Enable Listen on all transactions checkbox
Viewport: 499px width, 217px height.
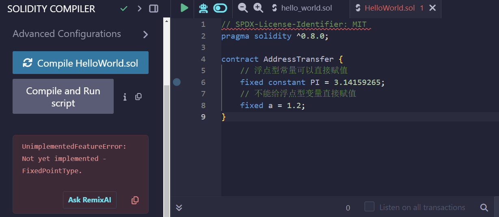point(369,207)
